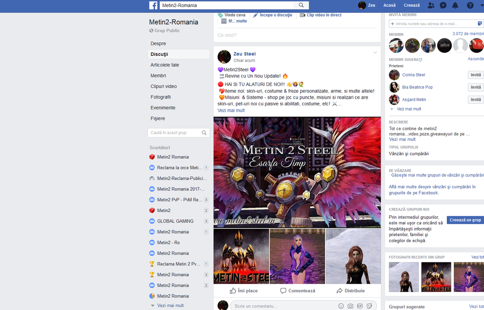
Task: Open Metin2 PvP - PvM Re... shortcut
Action: (x=179, y=200)
